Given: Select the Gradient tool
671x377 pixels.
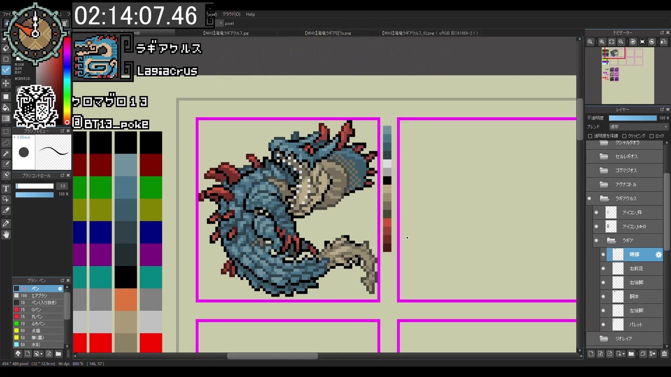Looking at the screenshot, I should tap(6, 118).
